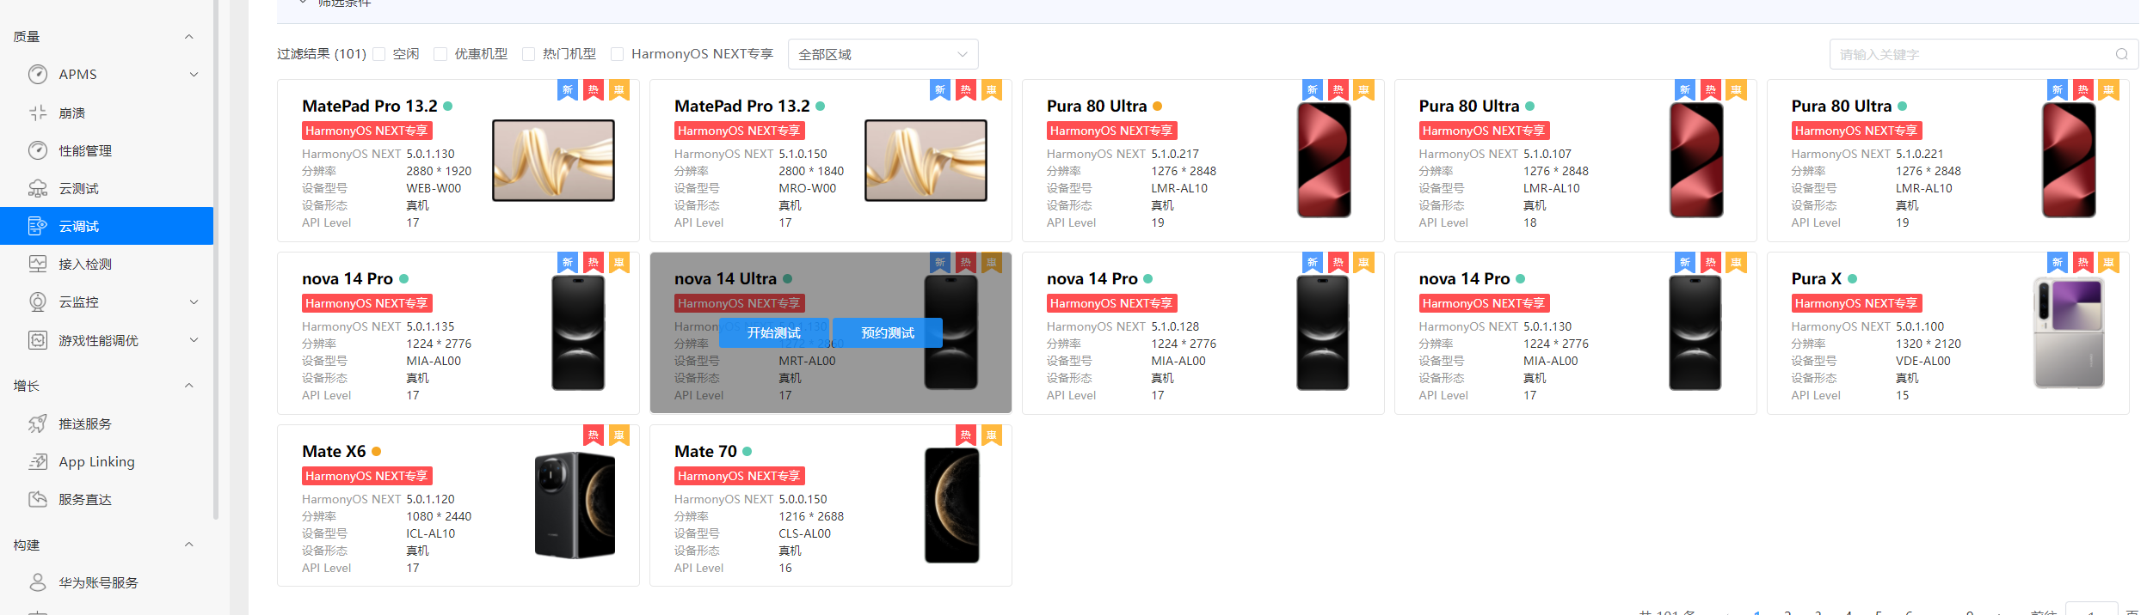Click orange status dot beside Pura 80 Ultra 5.1.0.217
2147x615 pixels.
[1158, 107]
